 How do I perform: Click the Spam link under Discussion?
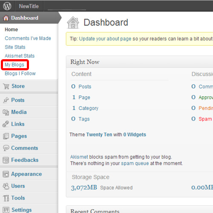pyautogui.click(x=205, y=119)
